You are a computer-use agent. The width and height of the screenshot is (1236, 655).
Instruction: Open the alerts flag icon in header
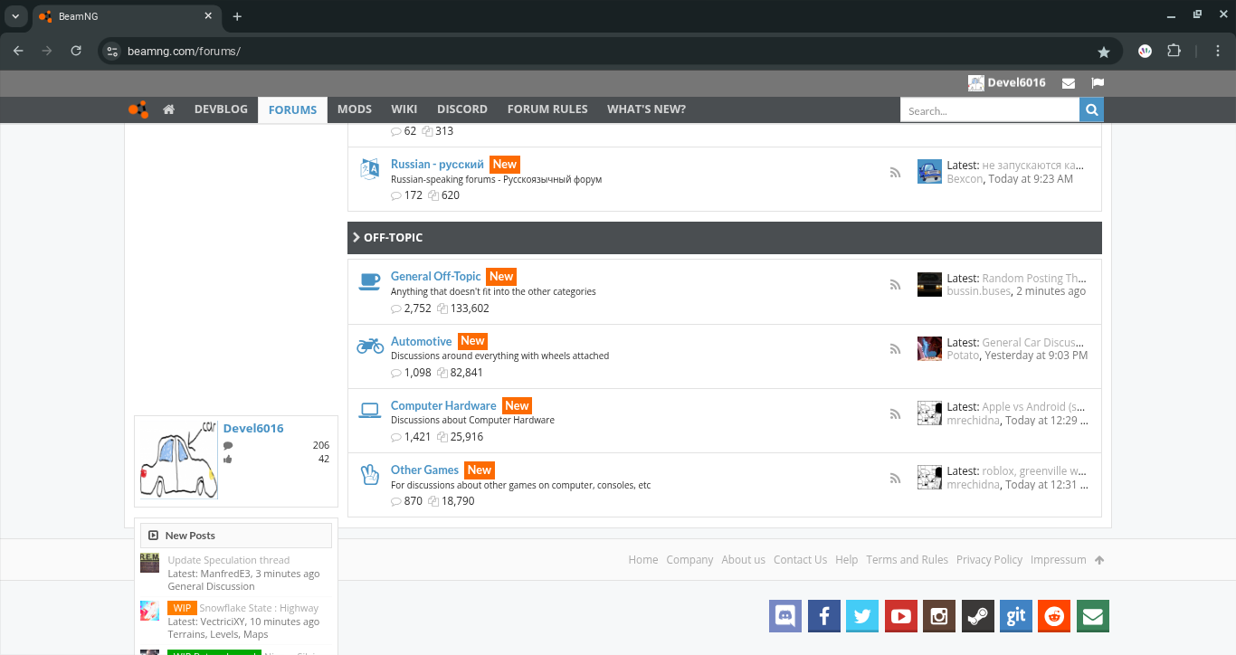pos(1098,83)
